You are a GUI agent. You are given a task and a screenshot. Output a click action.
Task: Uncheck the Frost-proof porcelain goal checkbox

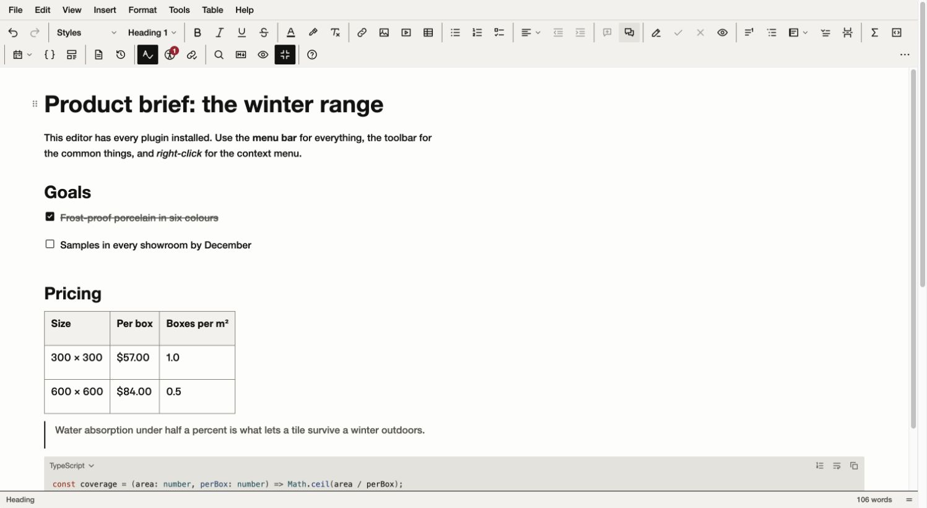(50, 217)
